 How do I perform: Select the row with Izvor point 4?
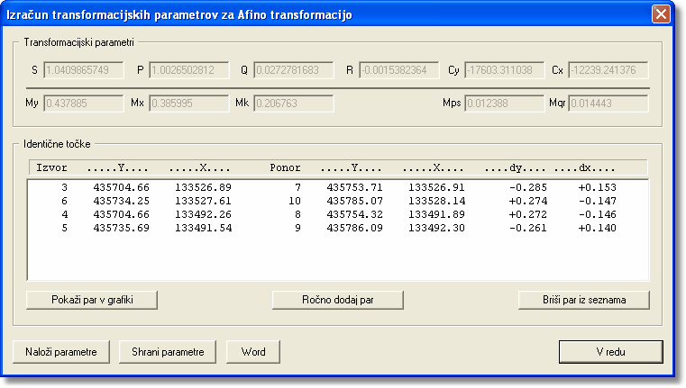(336, 213)
